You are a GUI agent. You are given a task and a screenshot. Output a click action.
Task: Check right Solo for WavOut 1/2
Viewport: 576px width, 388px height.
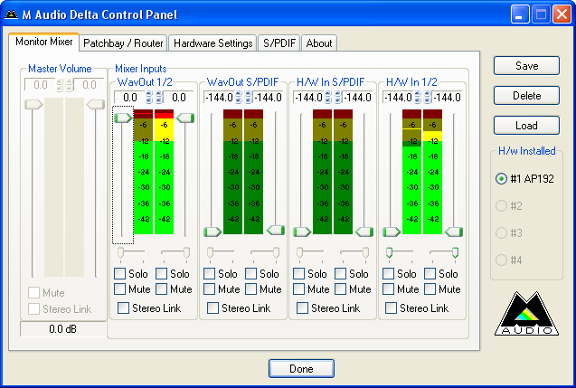pyautogui.click(x=161, y=274)
